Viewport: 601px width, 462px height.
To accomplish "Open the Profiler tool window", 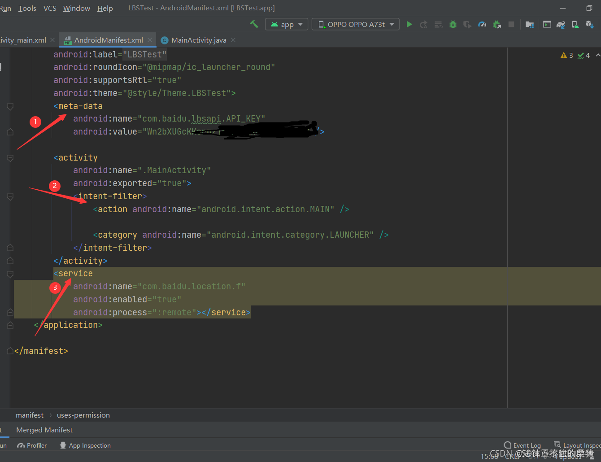I will pos(32,445).
